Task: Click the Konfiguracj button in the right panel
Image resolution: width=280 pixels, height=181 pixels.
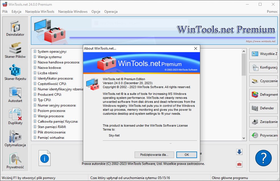Action: click(264, 67)
